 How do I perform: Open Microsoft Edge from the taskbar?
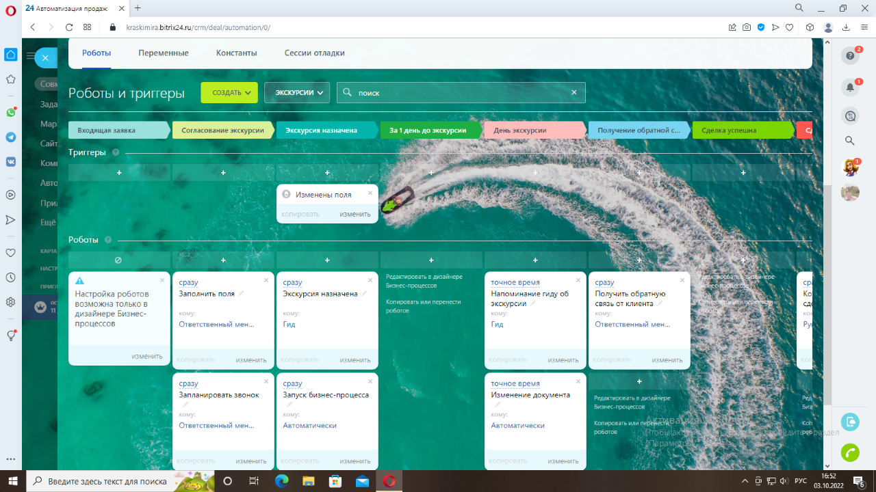[x=281, y=481]
